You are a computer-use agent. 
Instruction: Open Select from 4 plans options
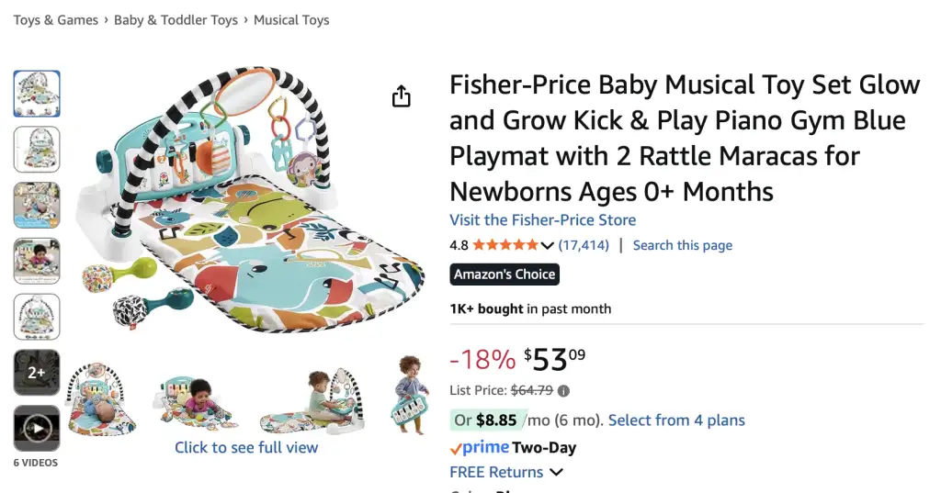click(676, 420)
